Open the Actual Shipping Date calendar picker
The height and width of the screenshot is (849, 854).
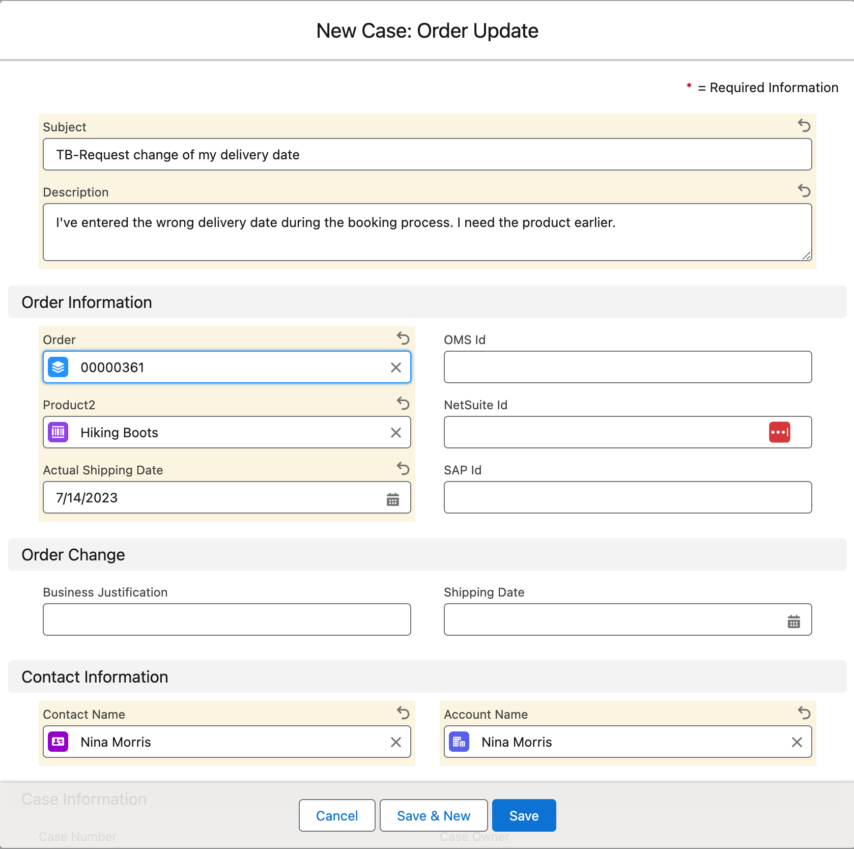[393, 499]
